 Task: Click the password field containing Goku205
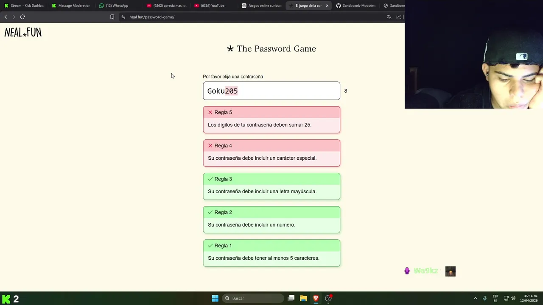coord(271,91)
